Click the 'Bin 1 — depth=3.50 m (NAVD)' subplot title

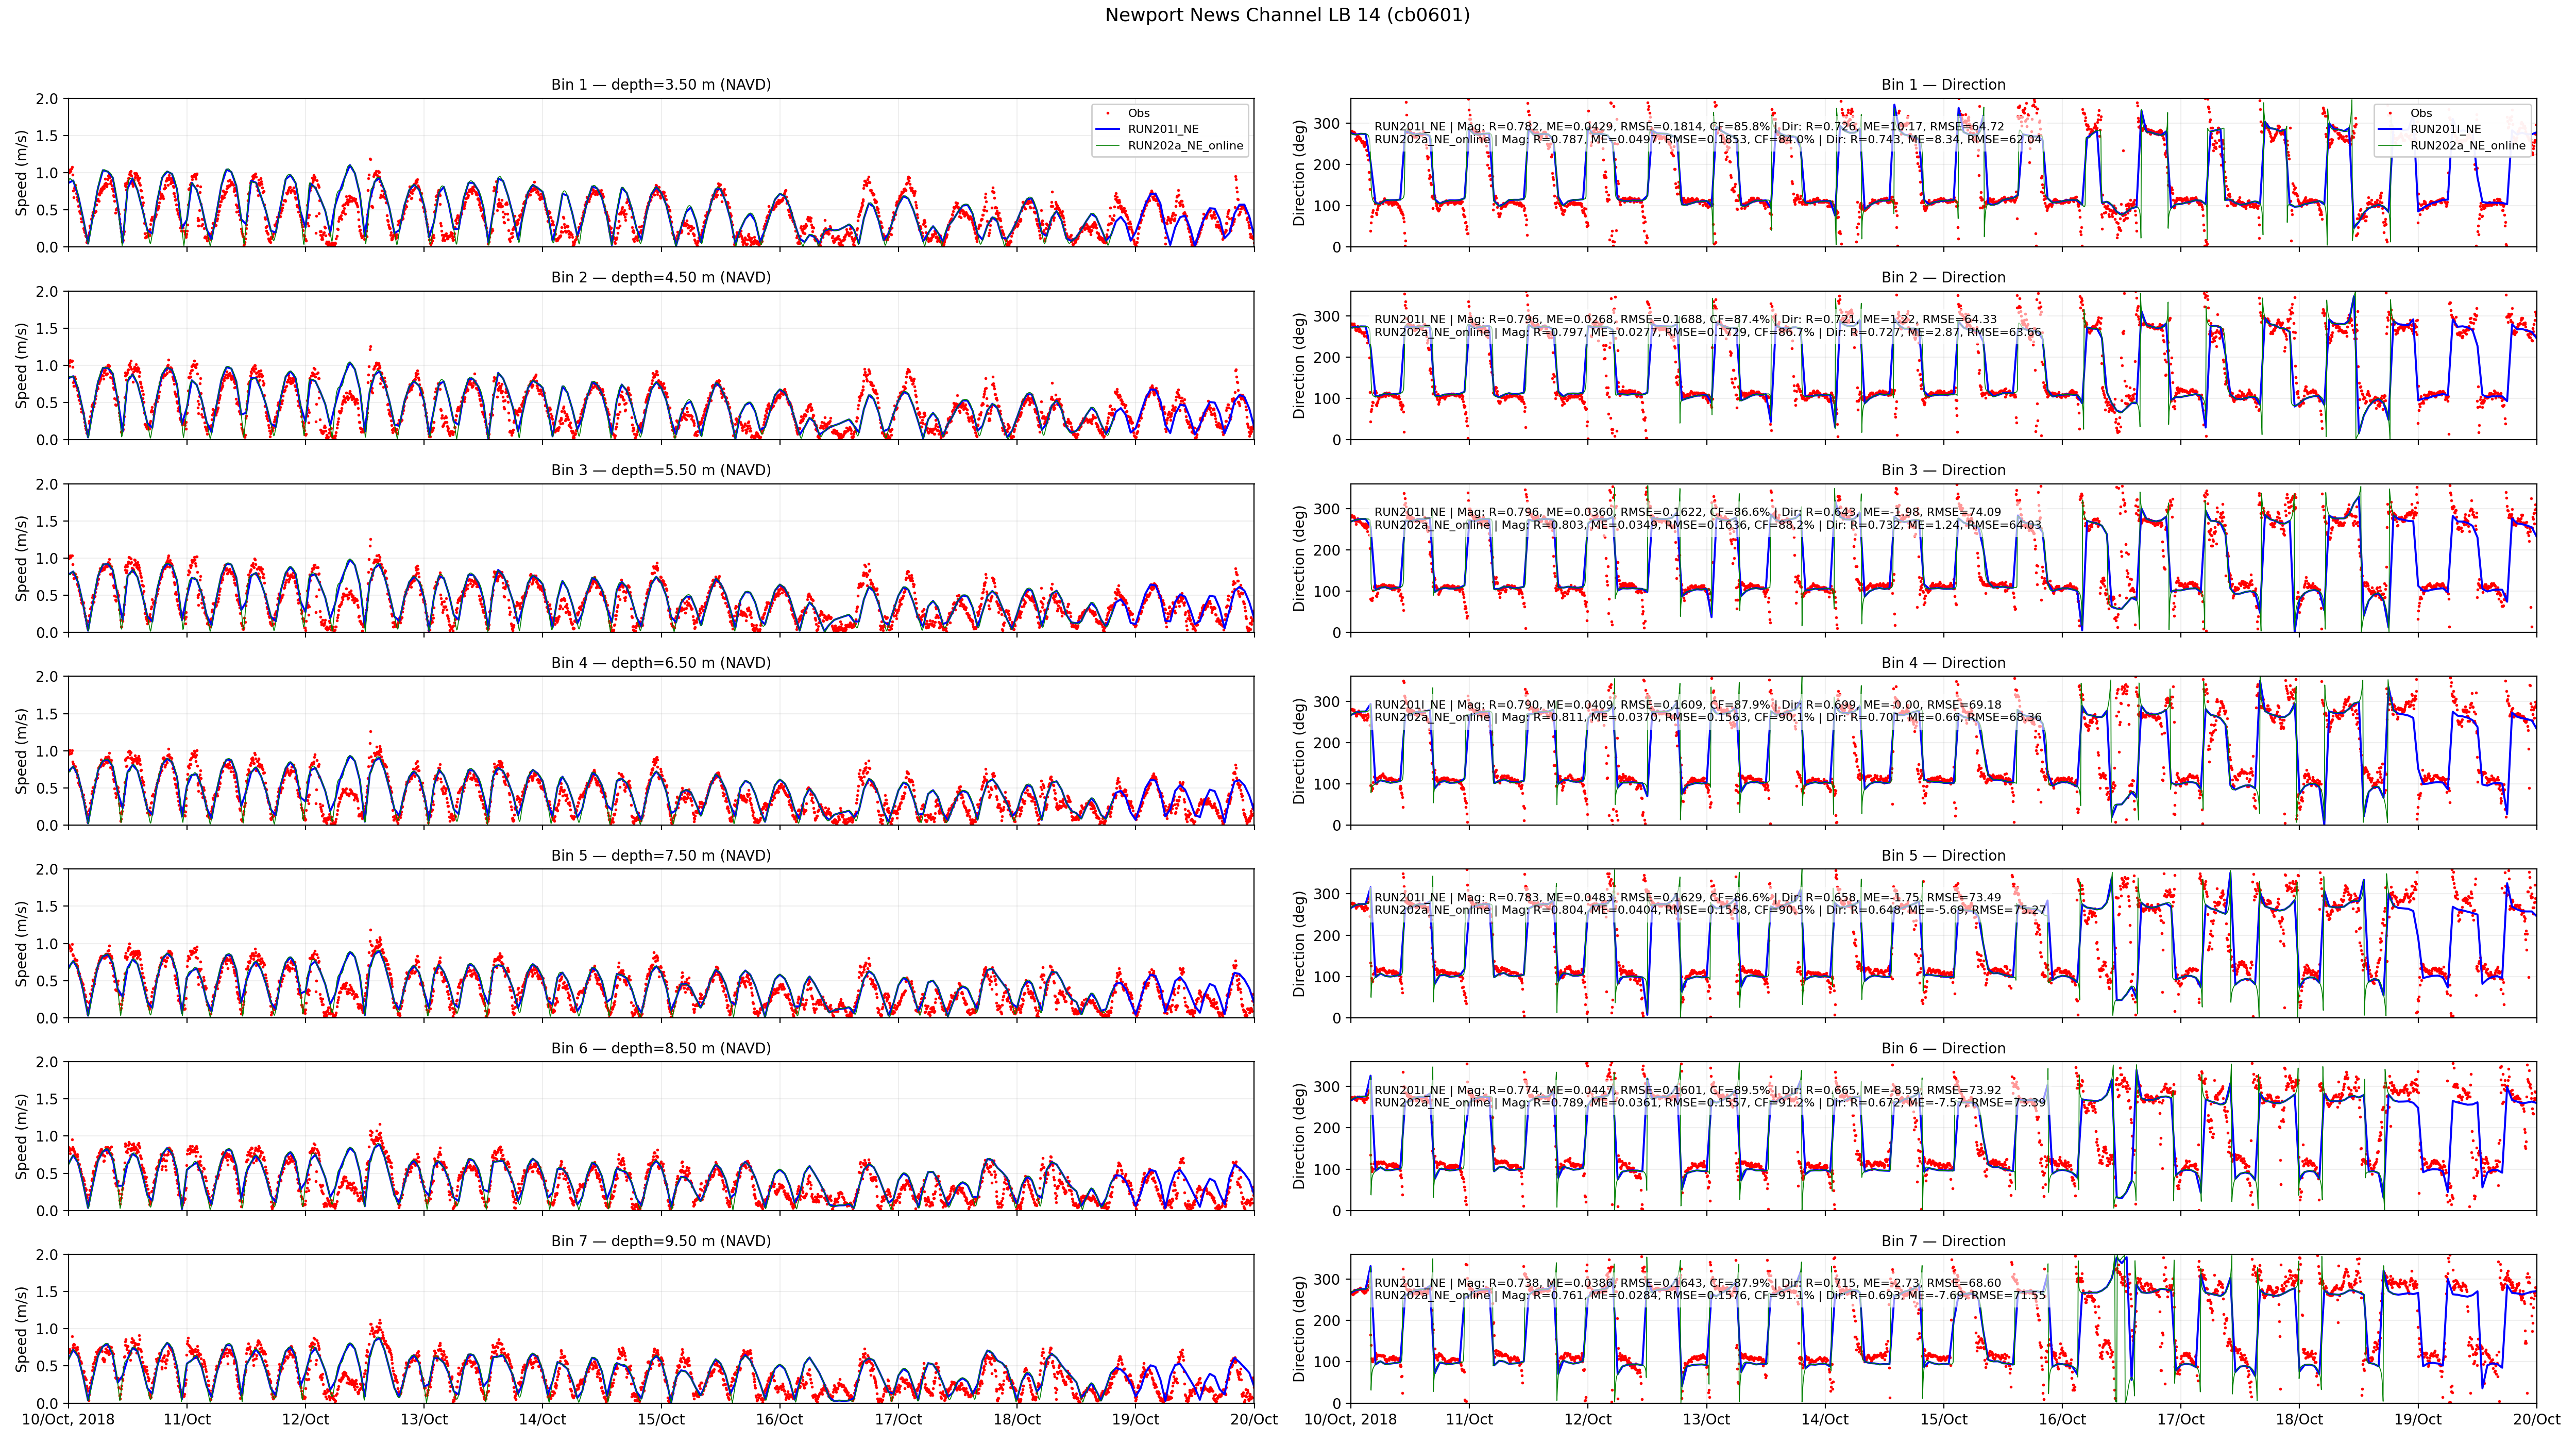[661, 85]
